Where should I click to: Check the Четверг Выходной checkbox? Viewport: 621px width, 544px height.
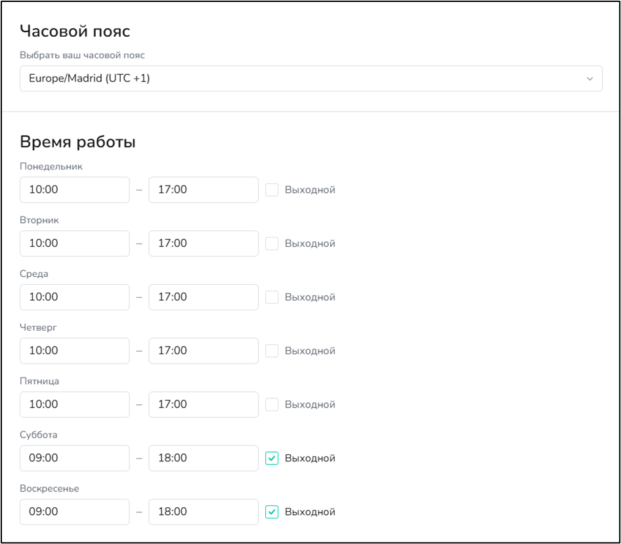(x=272, y=351)
